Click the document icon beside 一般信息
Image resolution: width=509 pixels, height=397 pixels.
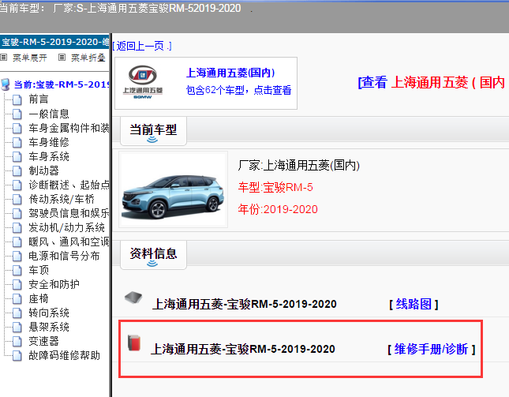[x=17, y=114]
